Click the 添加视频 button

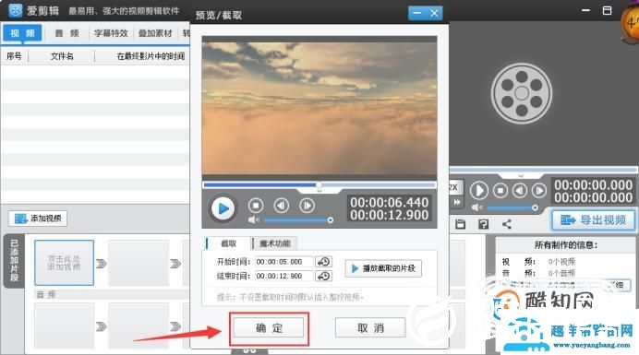pos(38,219)
